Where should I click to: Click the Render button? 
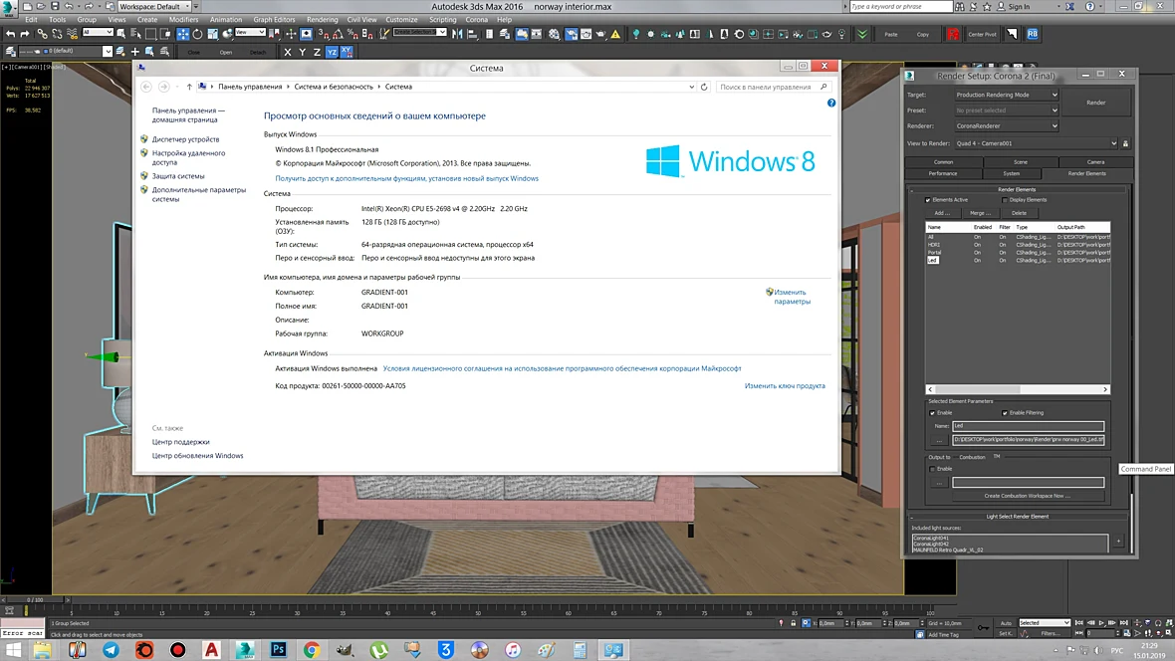coord(1095,103)
